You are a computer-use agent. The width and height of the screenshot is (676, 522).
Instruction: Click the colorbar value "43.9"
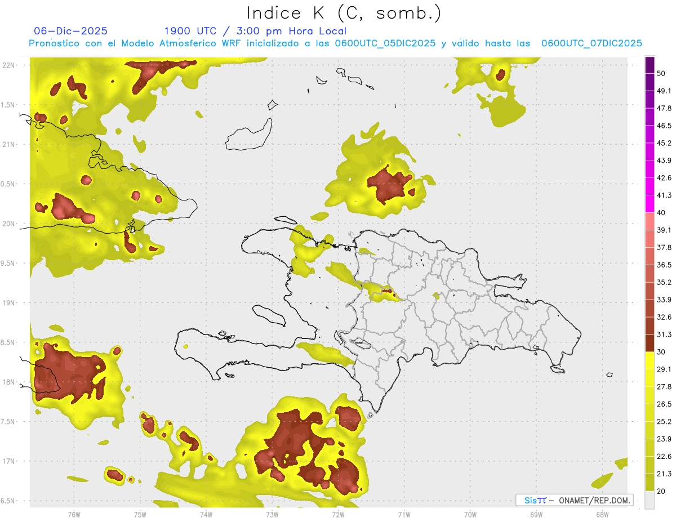(x=665, y=160)
